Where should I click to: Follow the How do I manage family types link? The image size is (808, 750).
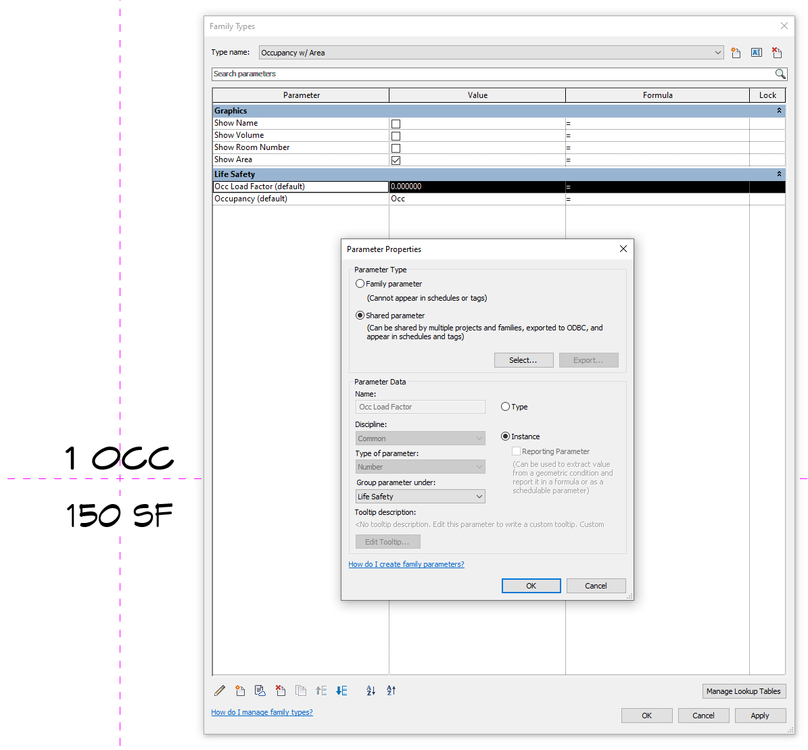tap(262, 712)
